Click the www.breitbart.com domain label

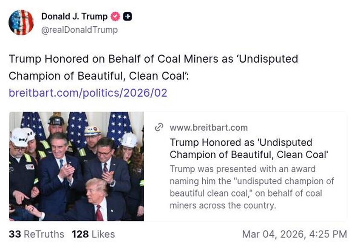pyautogui.click(x=208, y=128)
